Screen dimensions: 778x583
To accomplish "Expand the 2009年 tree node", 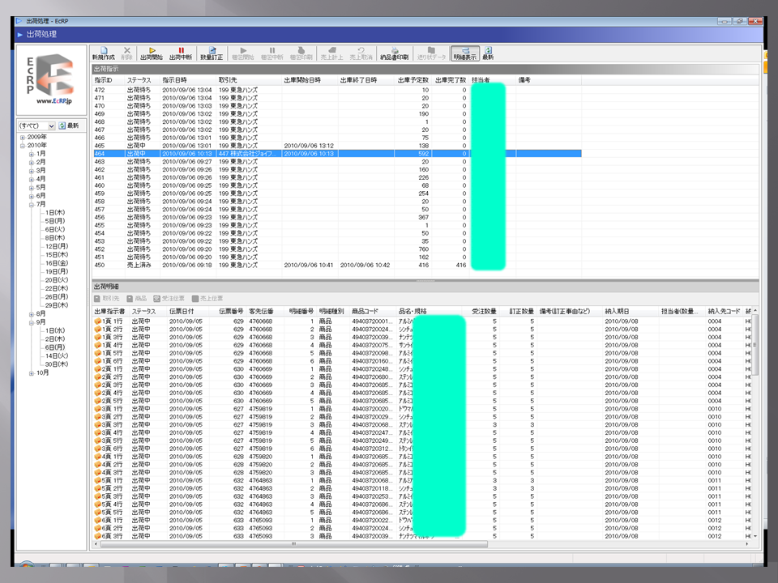I will click(24, 138).
